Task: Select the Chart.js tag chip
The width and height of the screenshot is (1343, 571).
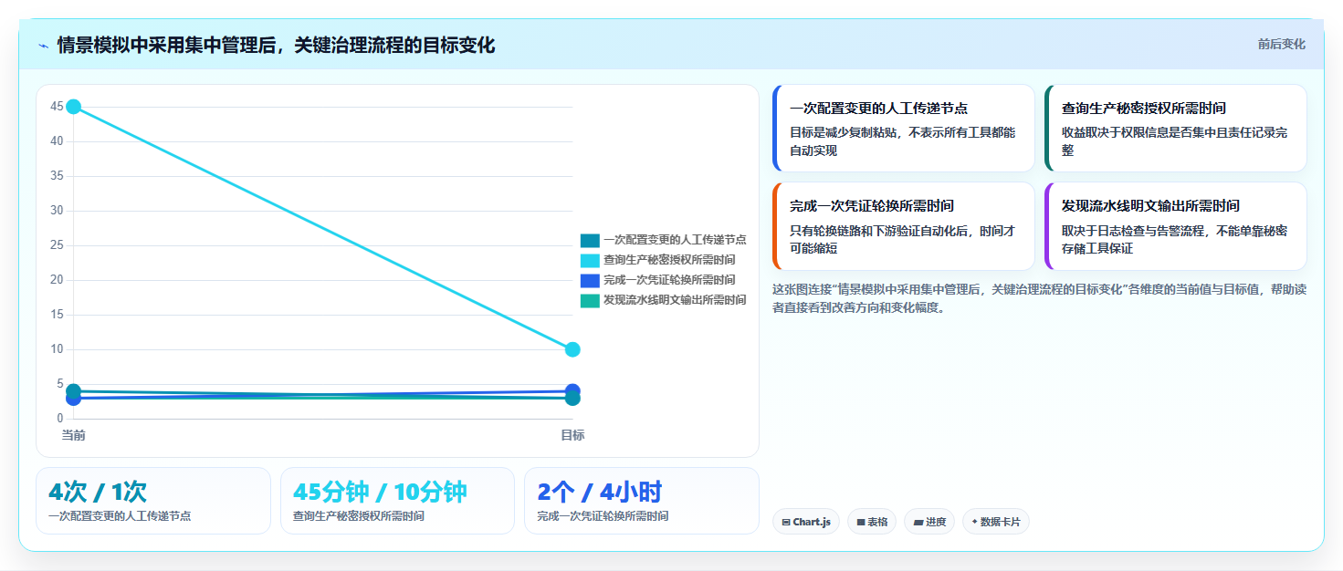Action: (805, 522)
